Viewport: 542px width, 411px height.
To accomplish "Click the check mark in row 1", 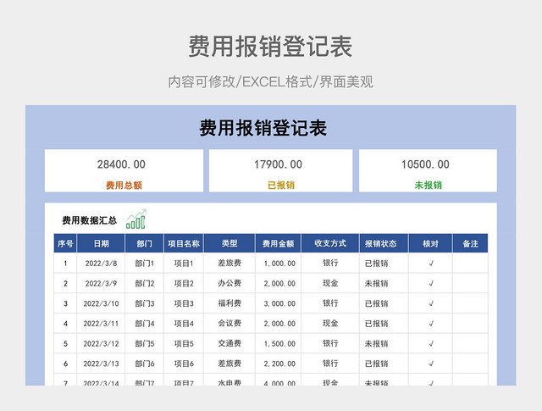I will 431,264.
